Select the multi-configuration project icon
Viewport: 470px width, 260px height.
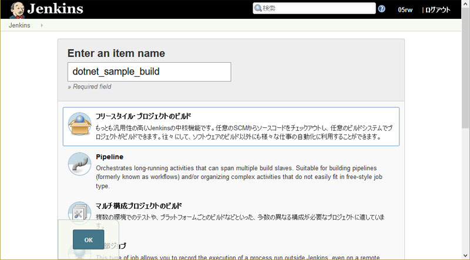coord(79,213)
